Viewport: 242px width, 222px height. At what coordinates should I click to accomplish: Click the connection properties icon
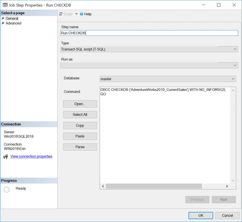5,157
